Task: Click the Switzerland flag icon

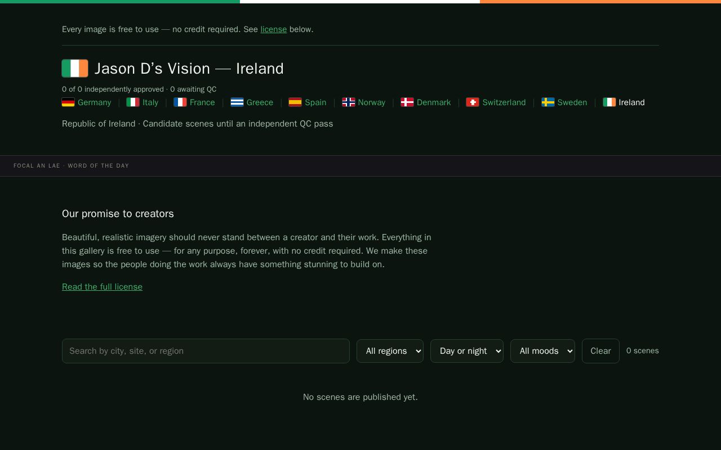Action: (473, 102)
